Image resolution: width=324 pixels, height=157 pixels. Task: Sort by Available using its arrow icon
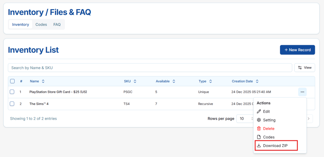pyautogui.click(x=174, y=81)
